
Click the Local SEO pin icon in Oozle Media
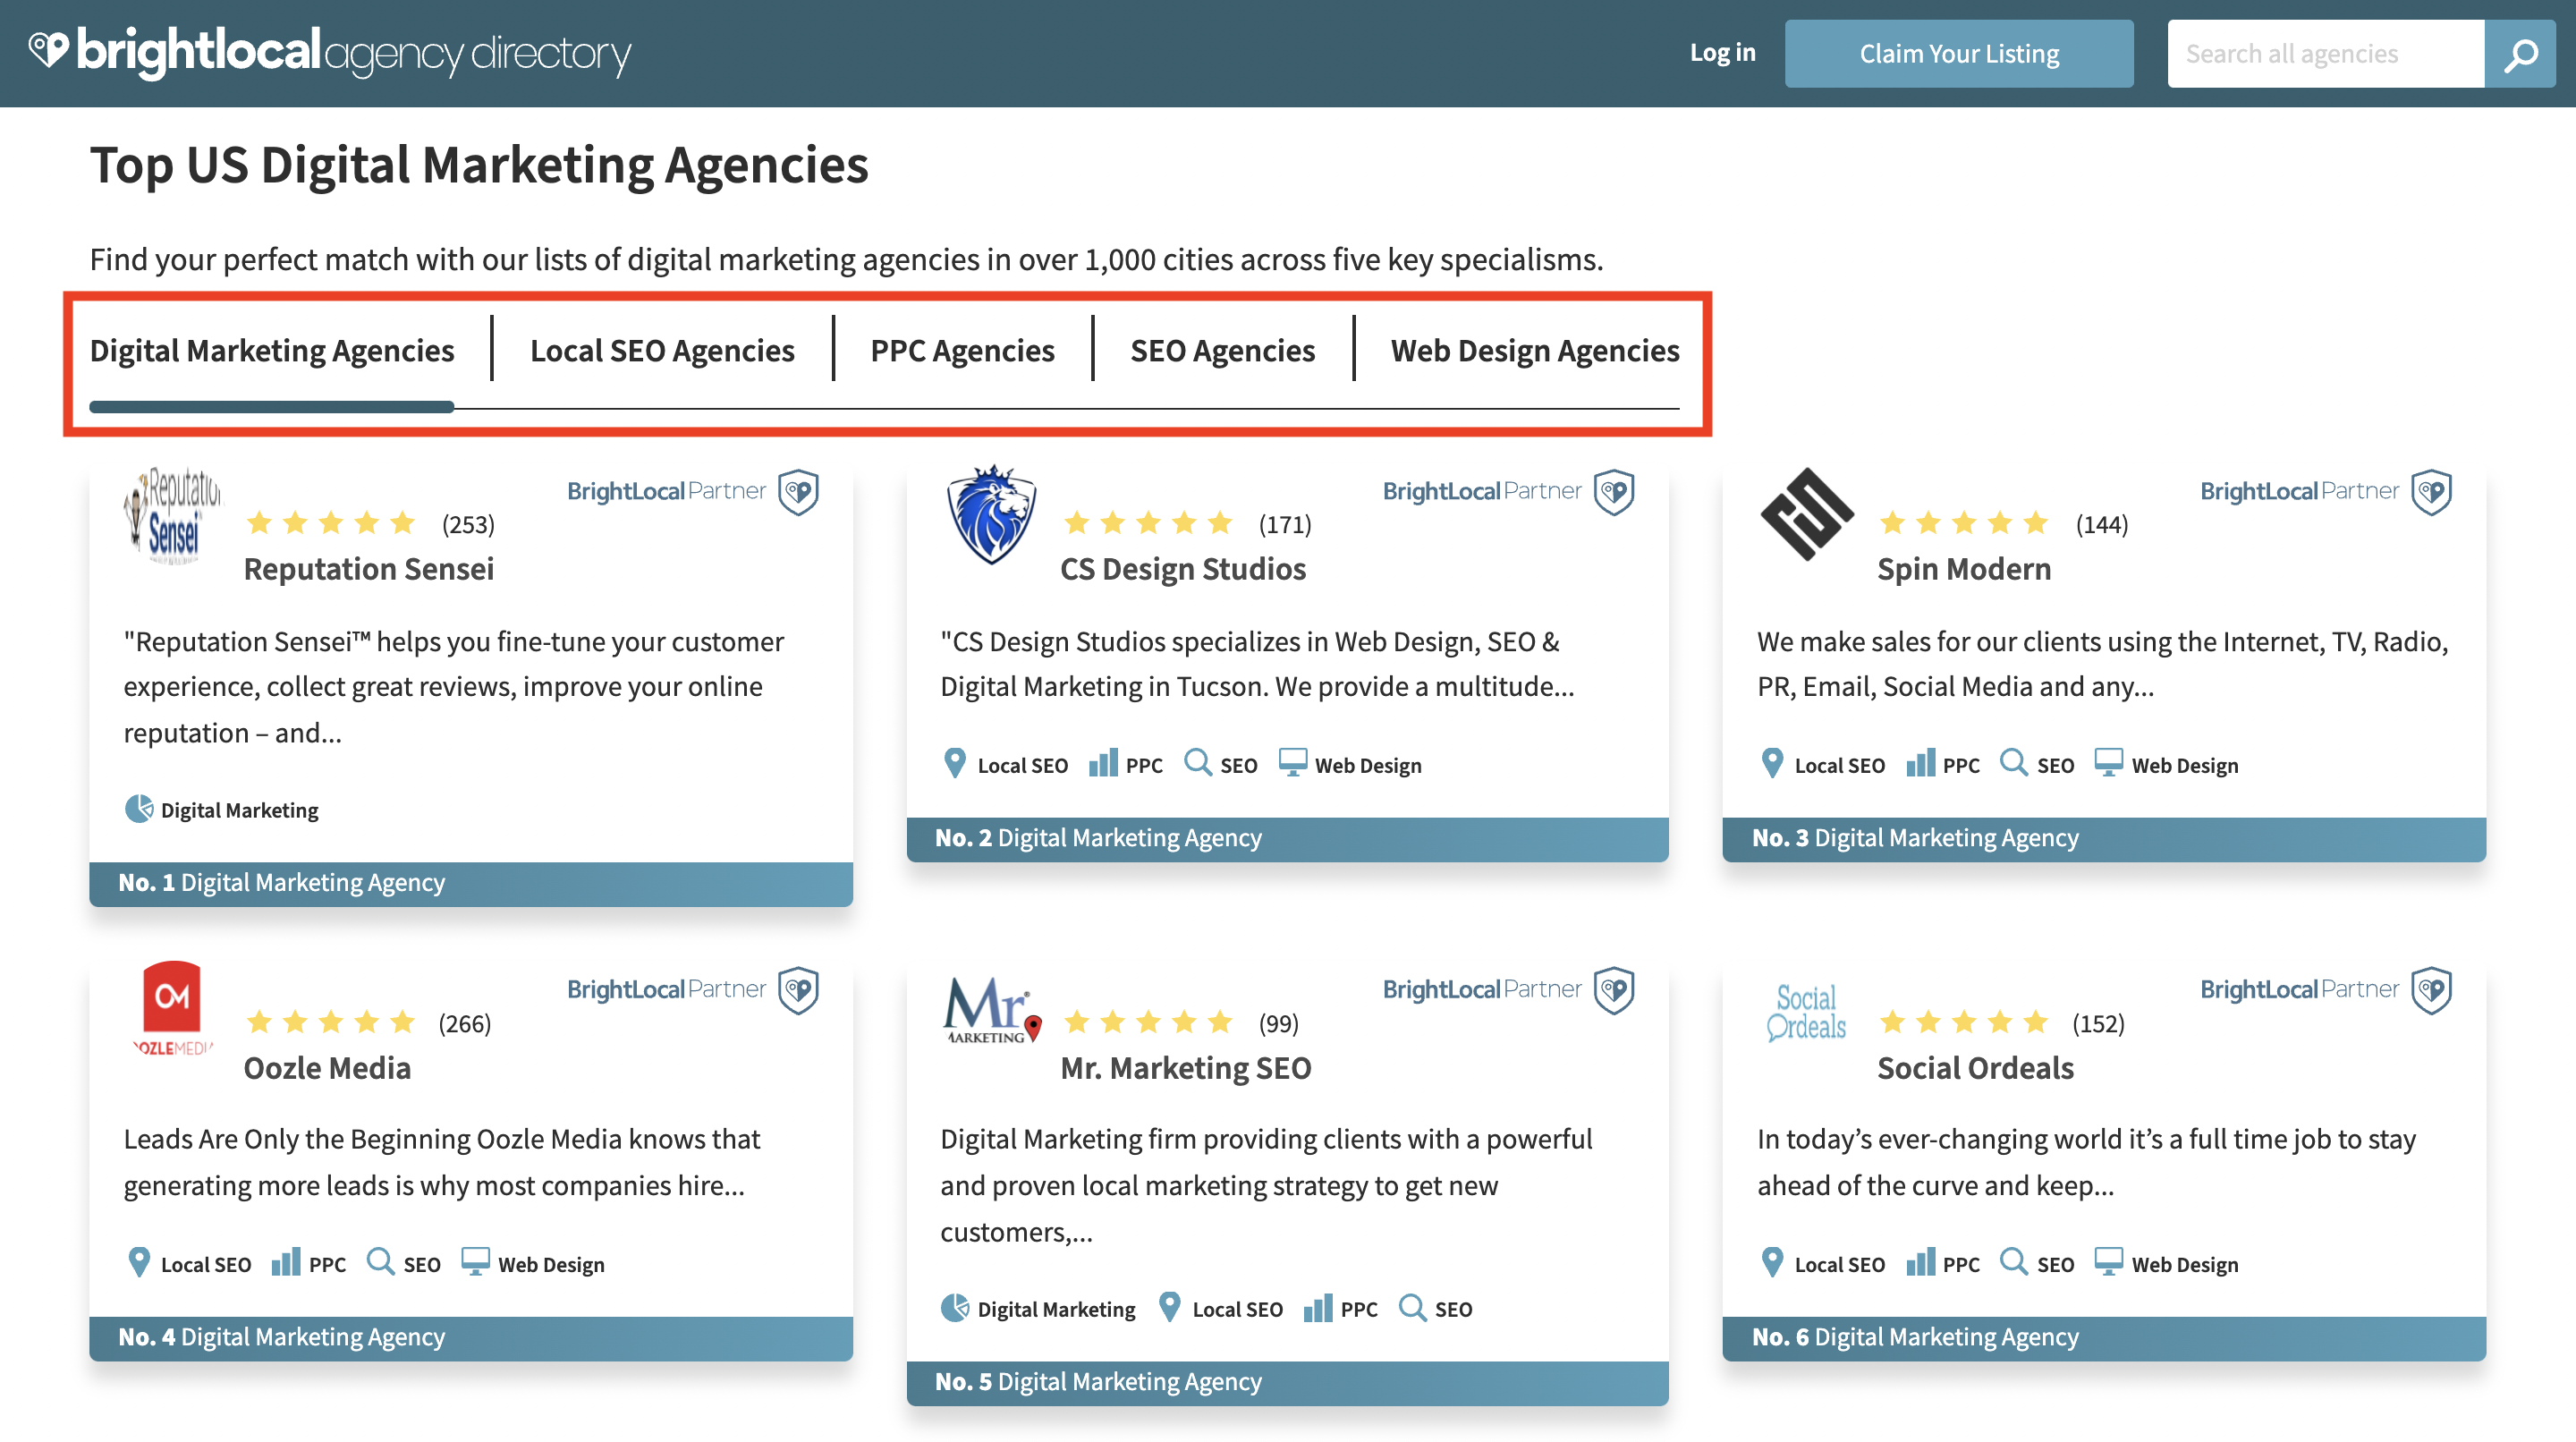139,1262
